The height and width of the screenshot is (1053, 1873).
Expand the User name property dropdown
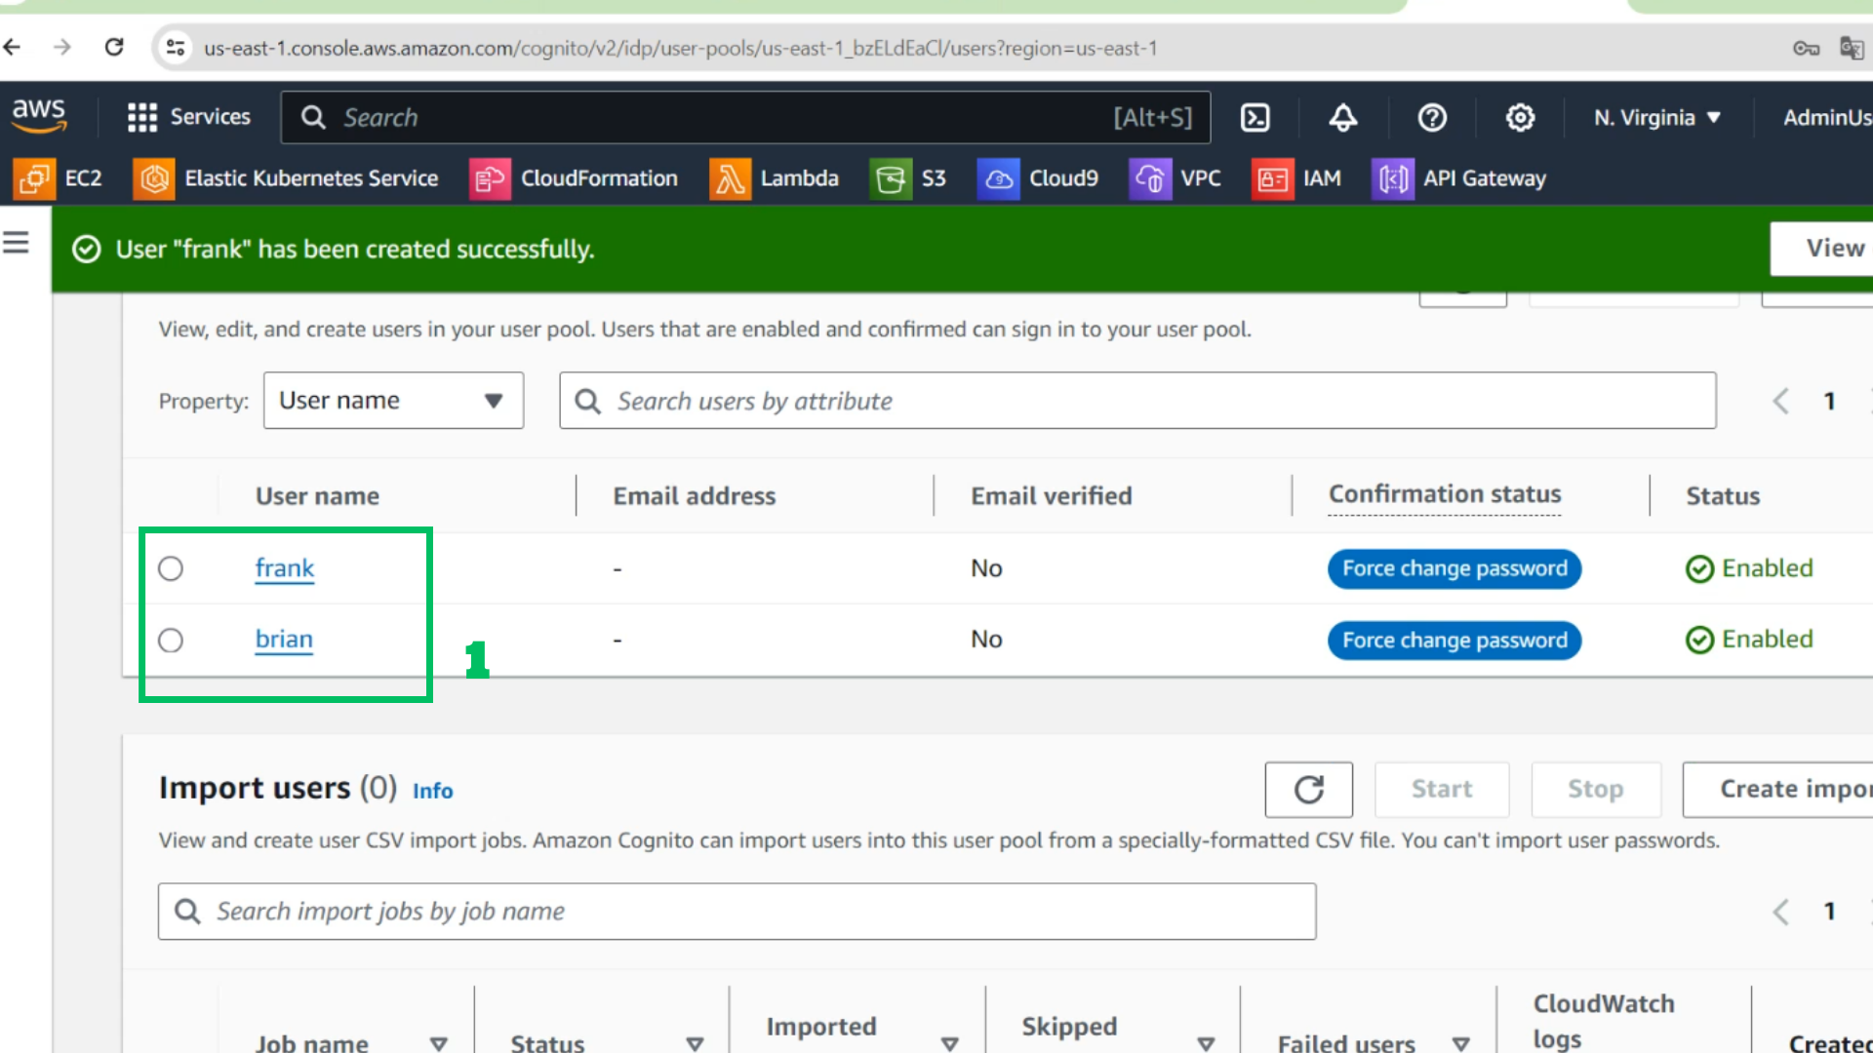click(x=393, y=401)
